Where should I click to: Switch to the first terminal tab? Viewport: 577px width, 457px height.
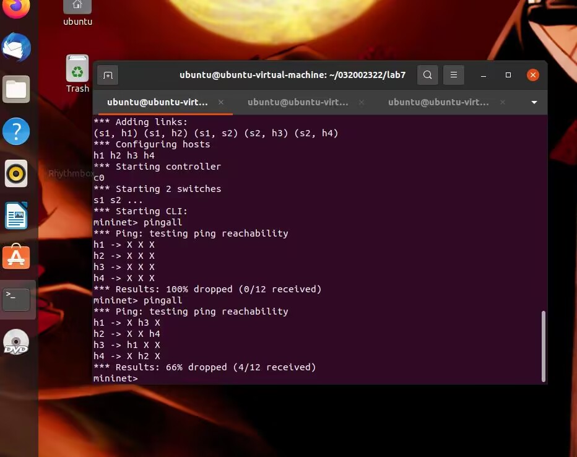pos(157,102)
